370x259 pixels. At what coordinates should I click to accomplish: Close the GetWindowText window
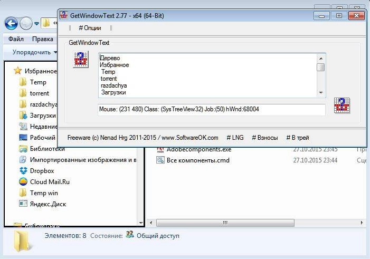[x=356, y=16]
